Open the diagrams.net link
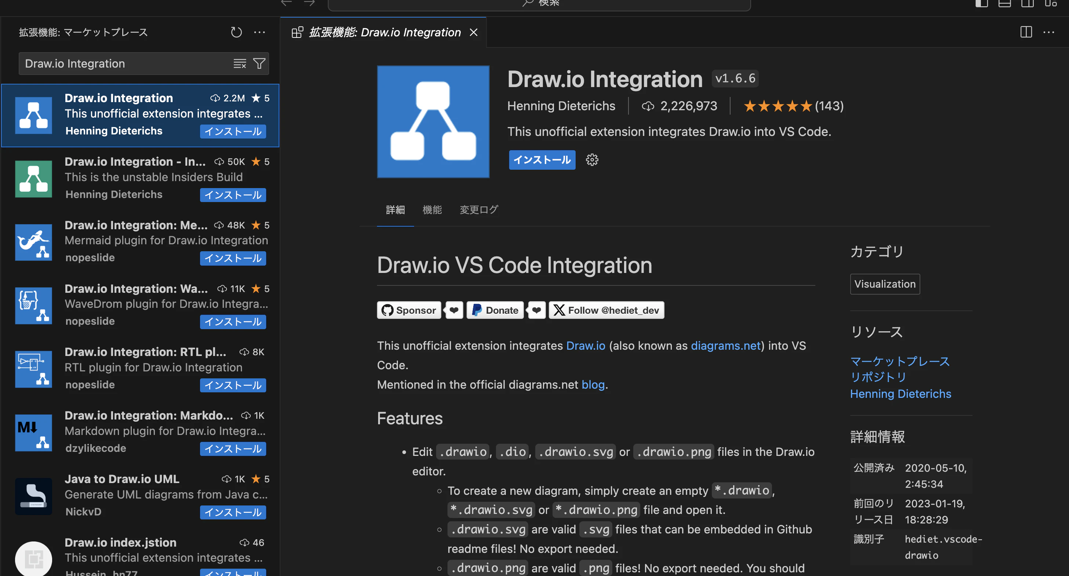1069x576 pixels. tap(726, 346)
